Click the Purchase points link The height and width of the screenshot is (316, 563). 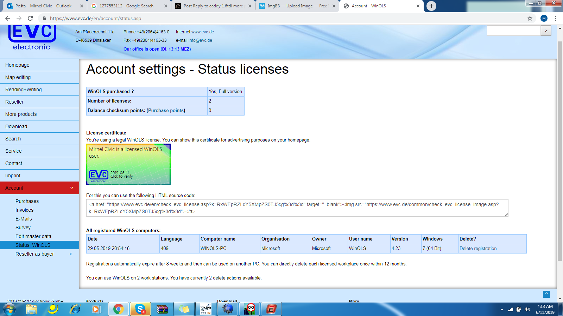point(166,110)
